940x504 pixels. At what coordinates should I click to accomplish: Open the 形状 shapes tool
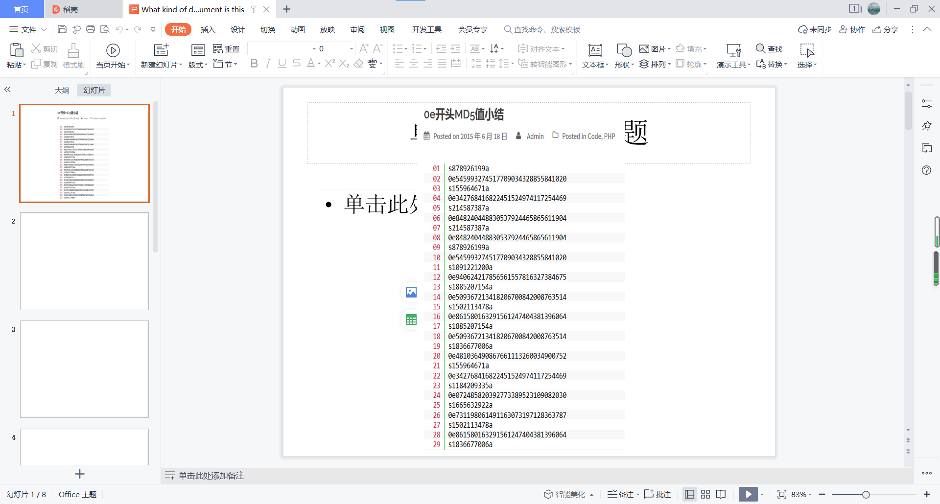pyautogui.click(x=624, y=50)
